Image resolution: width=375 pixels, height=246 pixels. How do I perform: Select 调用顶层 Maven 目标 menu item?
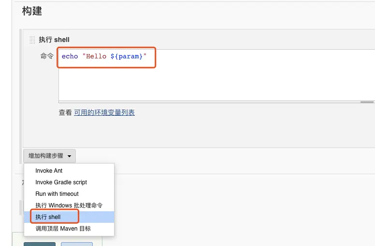69,229
